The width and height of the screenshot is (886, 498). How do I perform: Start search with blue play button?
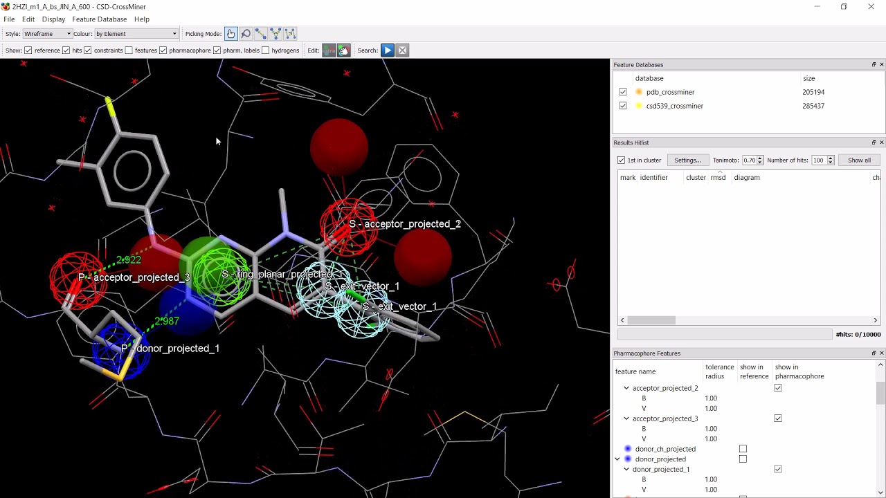pos(388,50)
